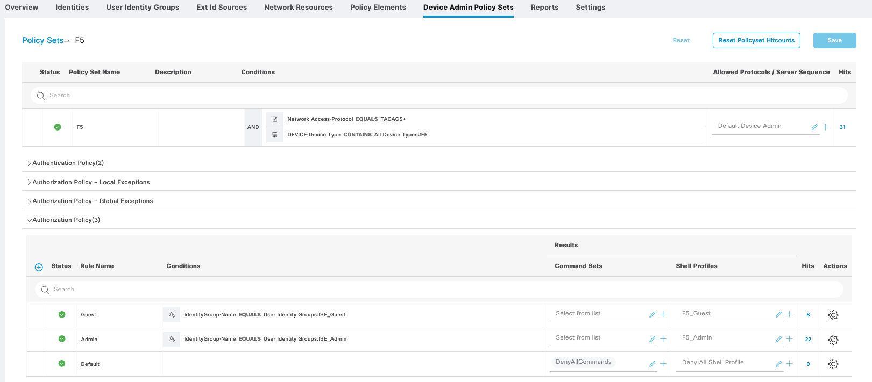Screen dimensions: 872x382
Task: Expand the Authentication Policy section
Action: 29,163
